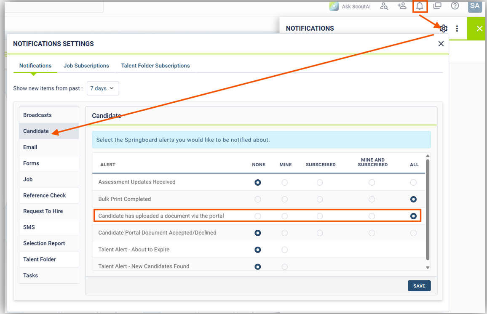Screen dimensions: 487x314
Task: Open the notification settings gear icon
Action: coord(444,29)
